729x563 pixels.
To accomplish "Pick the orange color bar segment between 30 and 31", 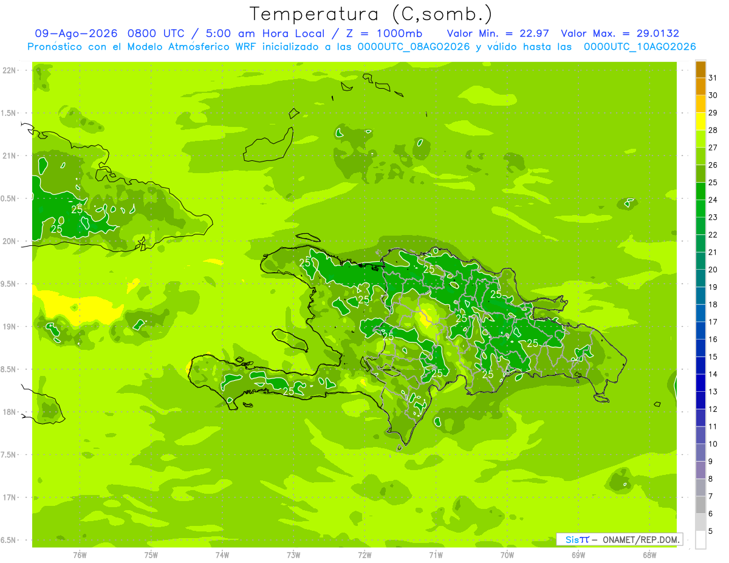I will pyautogui.click(x=700, y=86).
